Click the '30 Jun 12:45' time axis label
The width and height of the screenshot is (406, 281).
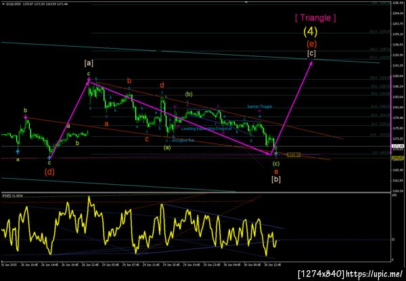271,265
